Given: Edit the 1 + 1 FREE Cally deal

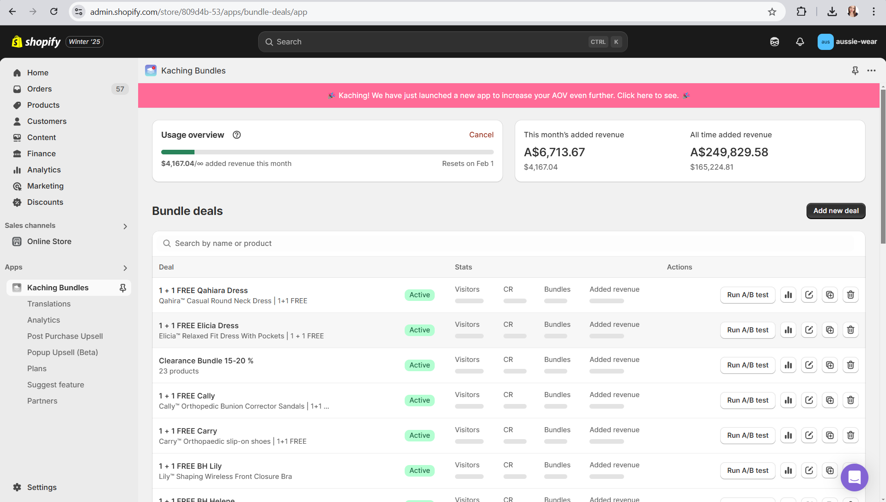Looking at the screenshot, I should [809, 400].
